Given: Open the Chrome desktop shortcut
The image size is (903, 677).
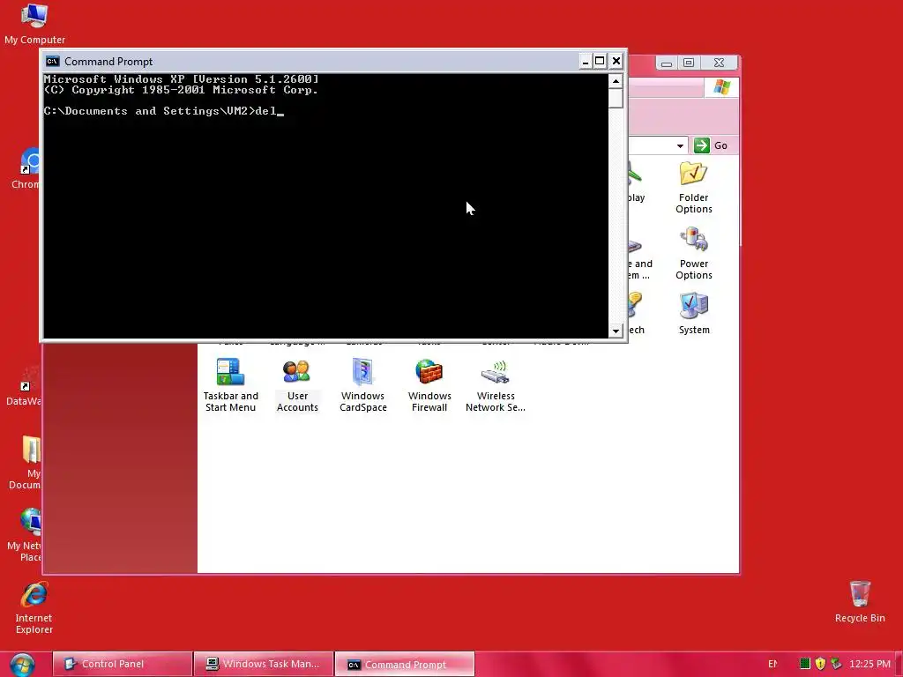Looking at the screenshot, I should 26,168.
